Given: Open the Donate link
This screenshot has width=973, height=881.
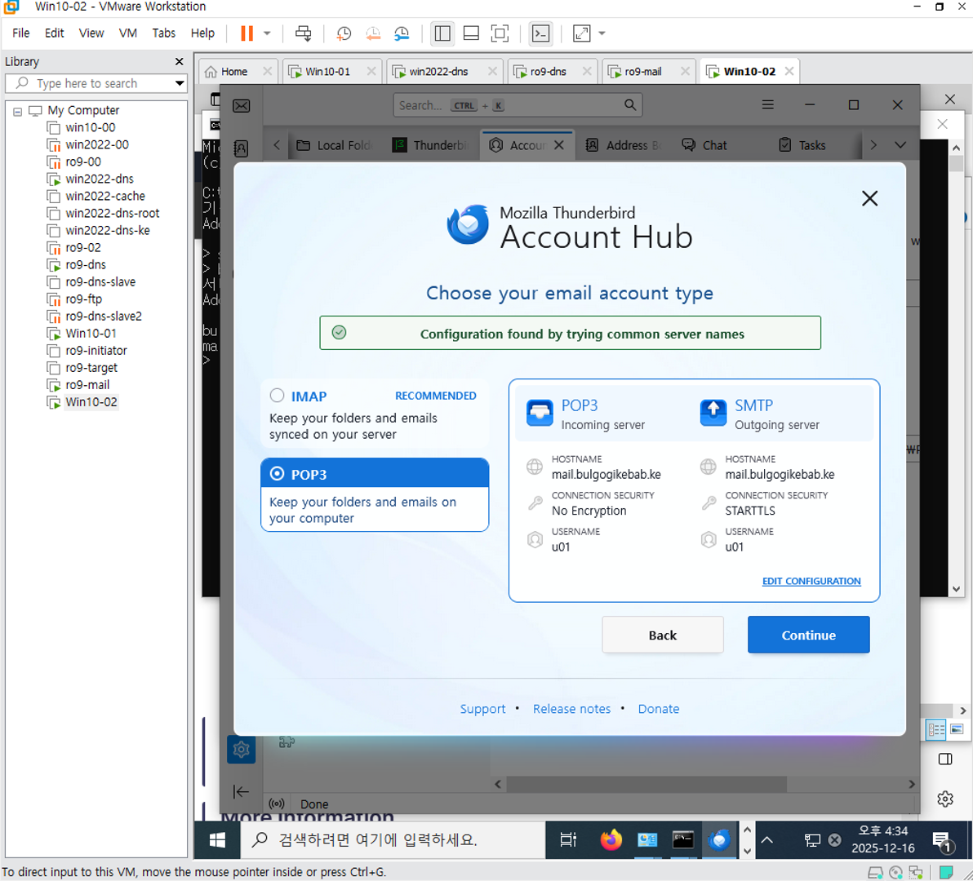Looking at the screenshot, I should [659, 709].
